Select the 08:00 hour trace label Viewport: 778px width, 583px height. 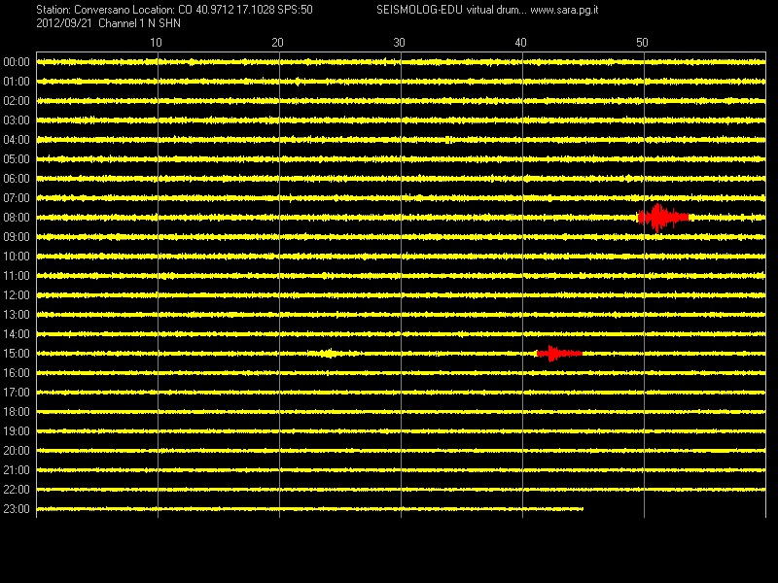coord(17,218)
